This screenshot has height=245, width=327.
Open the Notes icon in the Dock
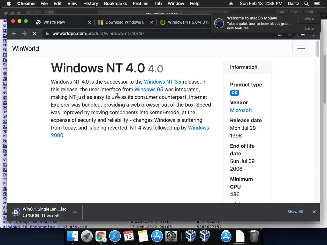143,236
